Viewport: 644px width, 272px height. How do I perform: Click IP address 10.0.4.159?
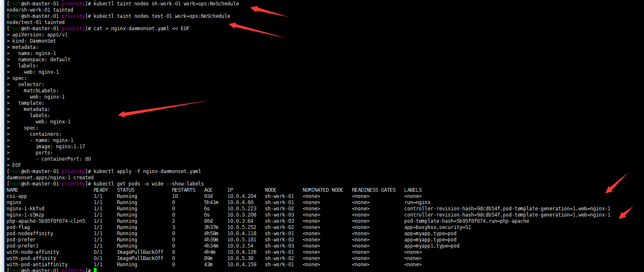click(x=242, y=265)
